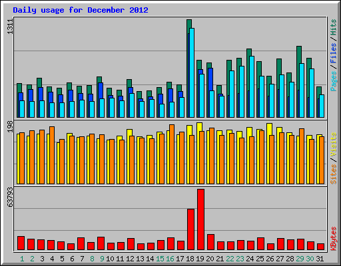The height and width of the screenshot is (266, 341).
Task: Click the tallest red KBytes bar for day 19
Action: click(x=200, y=219)
